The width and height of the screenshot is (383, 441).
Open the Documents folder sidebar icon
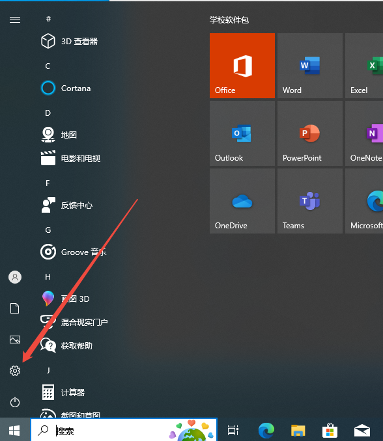(x=15, y=308)
